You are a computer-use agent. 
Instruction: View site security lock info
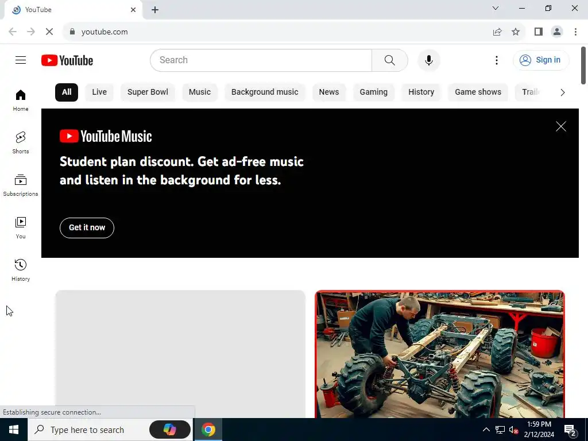(x=72, y=32)
